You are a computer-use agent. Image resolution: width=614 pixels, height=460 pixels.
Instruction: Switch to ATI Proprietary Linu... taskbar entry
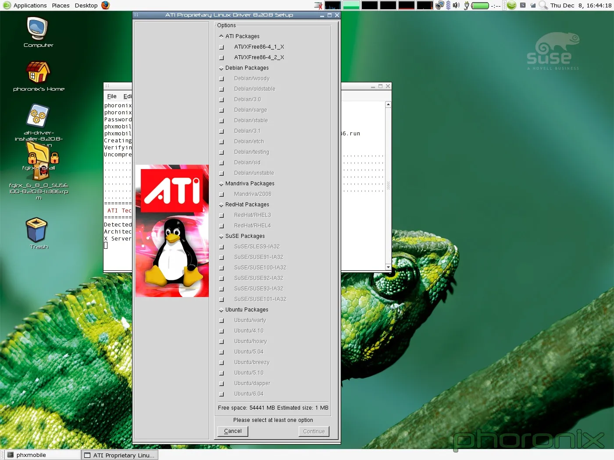120,455
